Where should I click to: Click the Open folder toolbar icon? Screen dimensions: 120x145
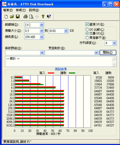tap(12, 16)
